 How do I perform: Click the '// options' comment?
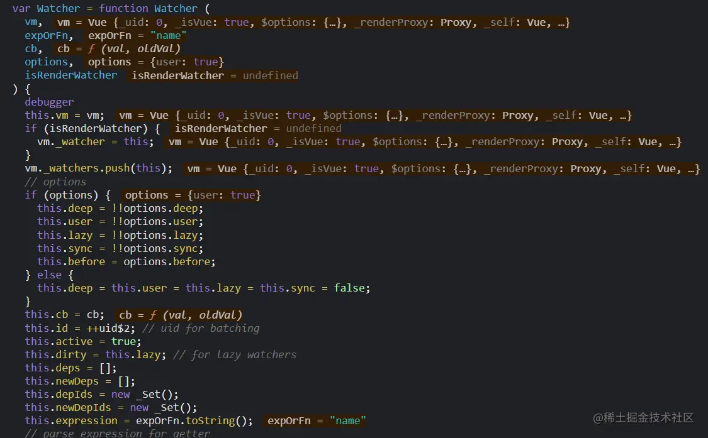pyautogui.click(x=55, y=182)
